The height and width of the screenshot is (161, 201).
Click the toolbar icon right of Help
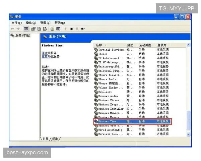tap(58, 29)
